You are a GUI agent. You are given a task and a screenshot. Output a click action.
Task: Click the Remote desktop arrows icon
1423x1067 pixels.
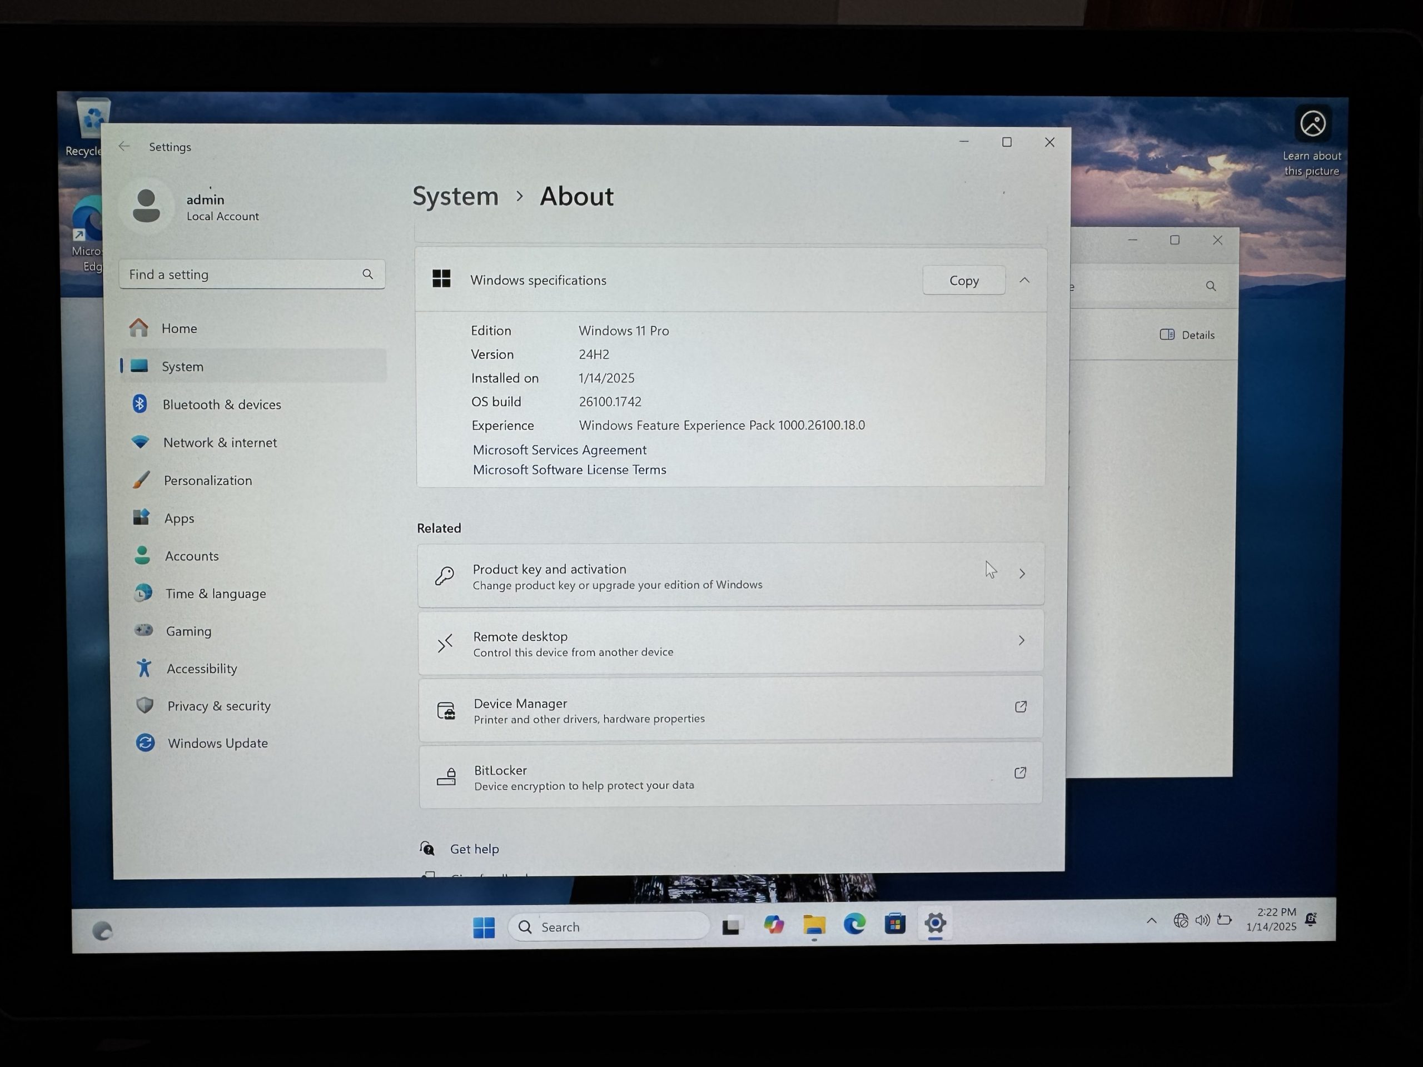pos(445,642)
